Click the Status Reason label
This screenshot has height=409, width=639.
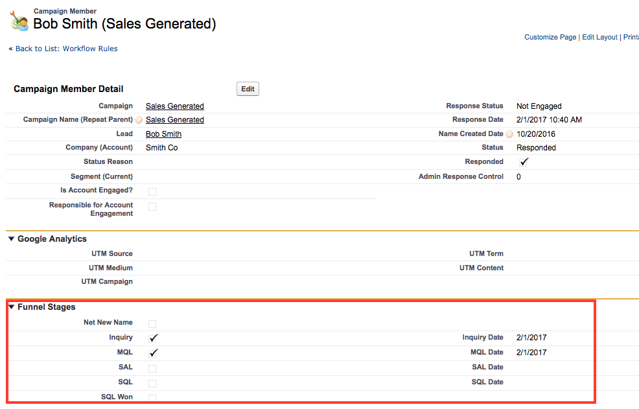coord(108,161)
